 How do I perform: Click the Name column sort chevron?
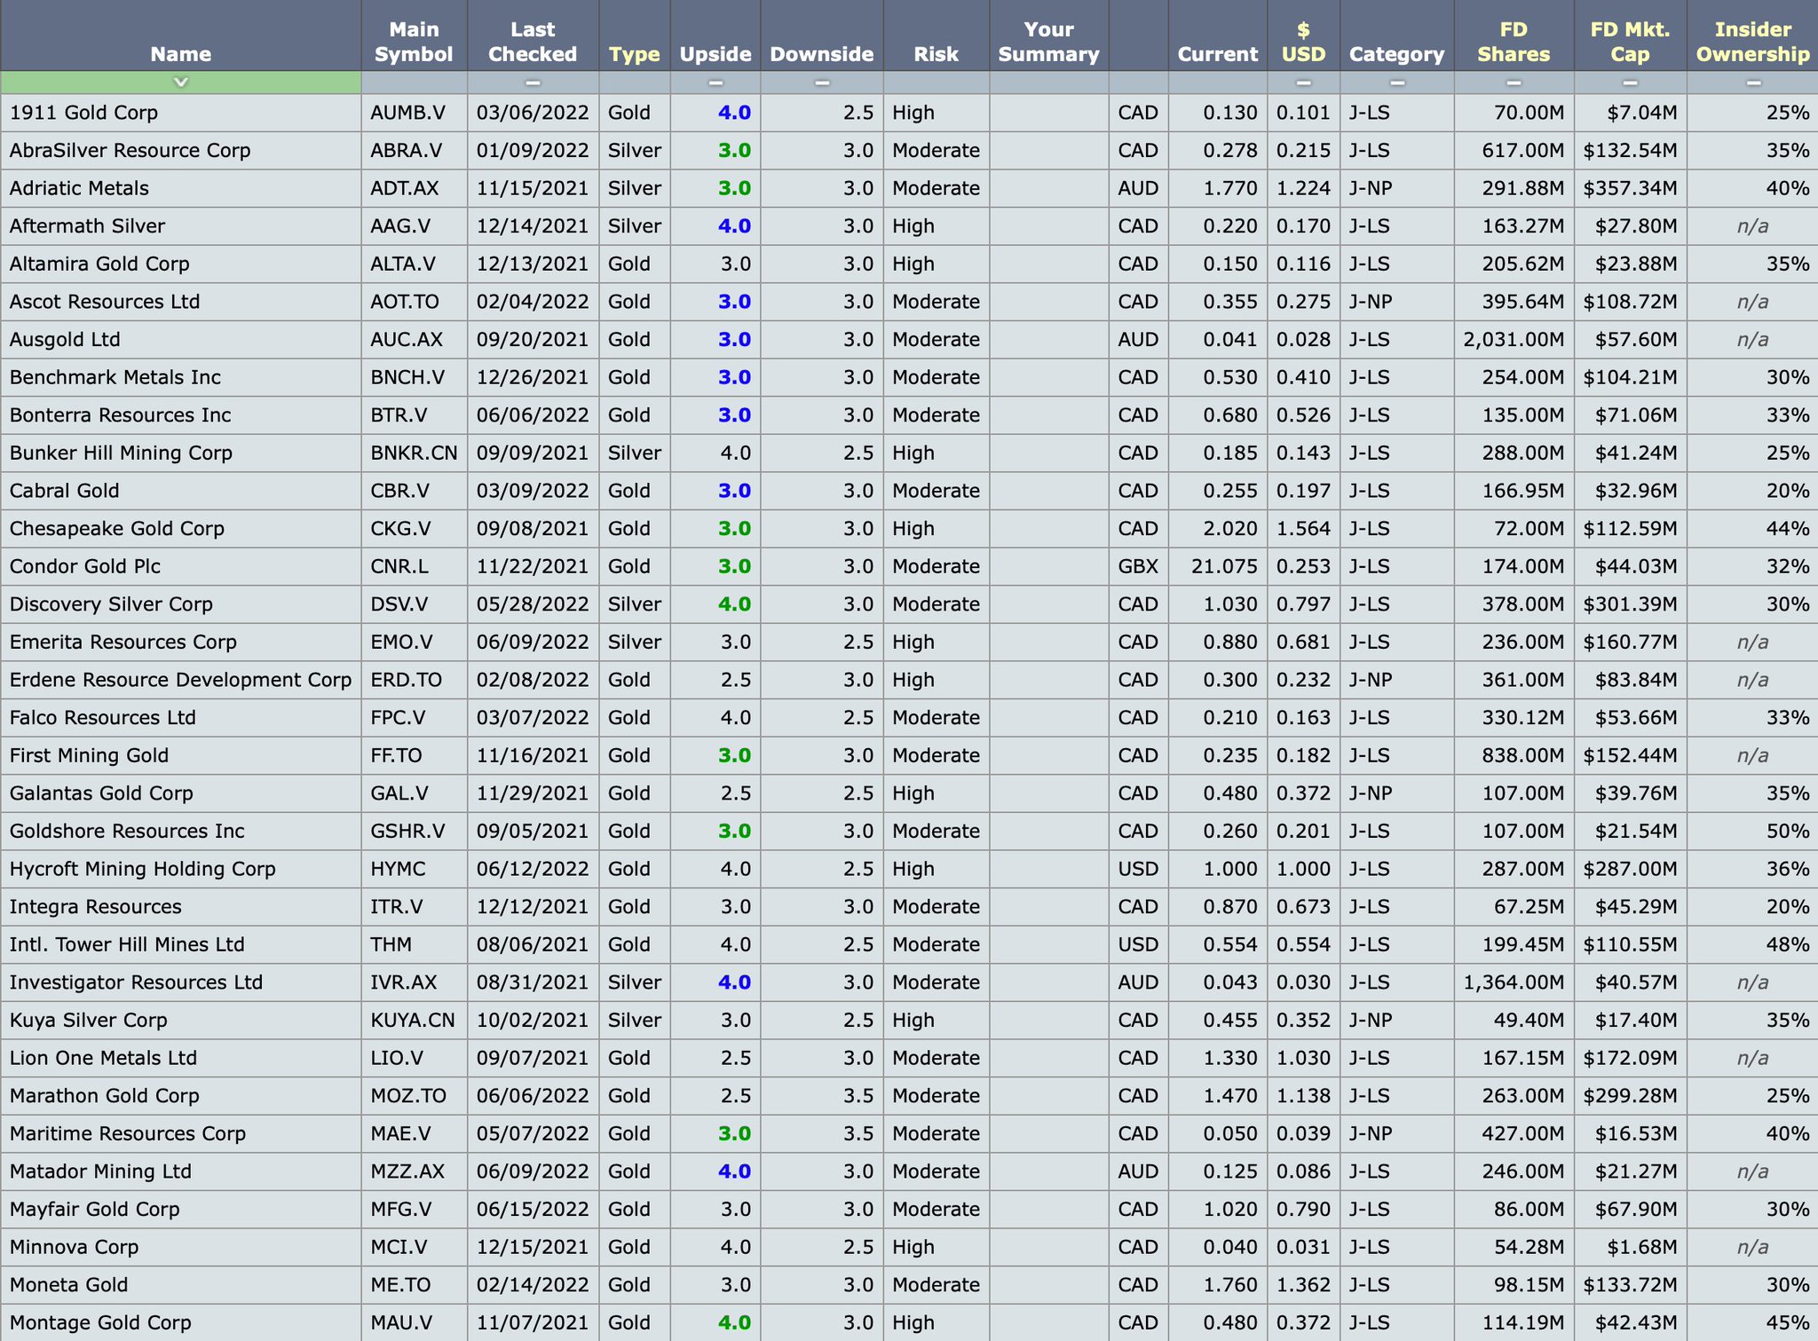180,83
